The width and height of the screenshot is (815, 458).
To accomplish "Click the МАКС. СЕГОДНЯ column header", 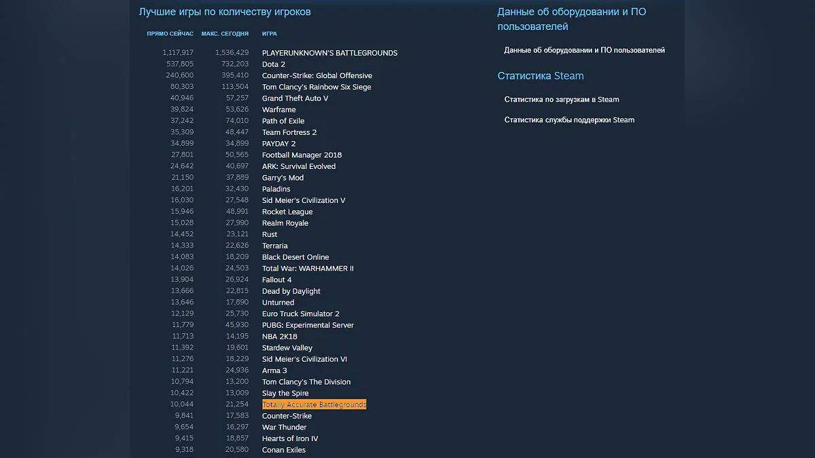I will (x=225, y=34).
